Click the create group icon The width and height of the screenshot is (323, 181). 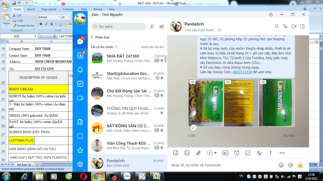click(x=161, y=26)
